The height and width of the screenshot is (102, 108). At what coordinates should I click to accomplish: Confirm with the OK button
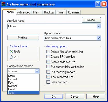coord(53,97)
